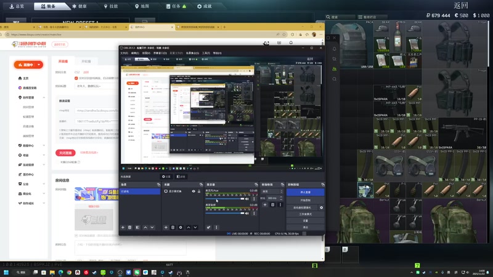Open virtual camera settings gear in OBS
Image resolution: width=493 pixels, height=277 pixels.
tap(321, 207)
